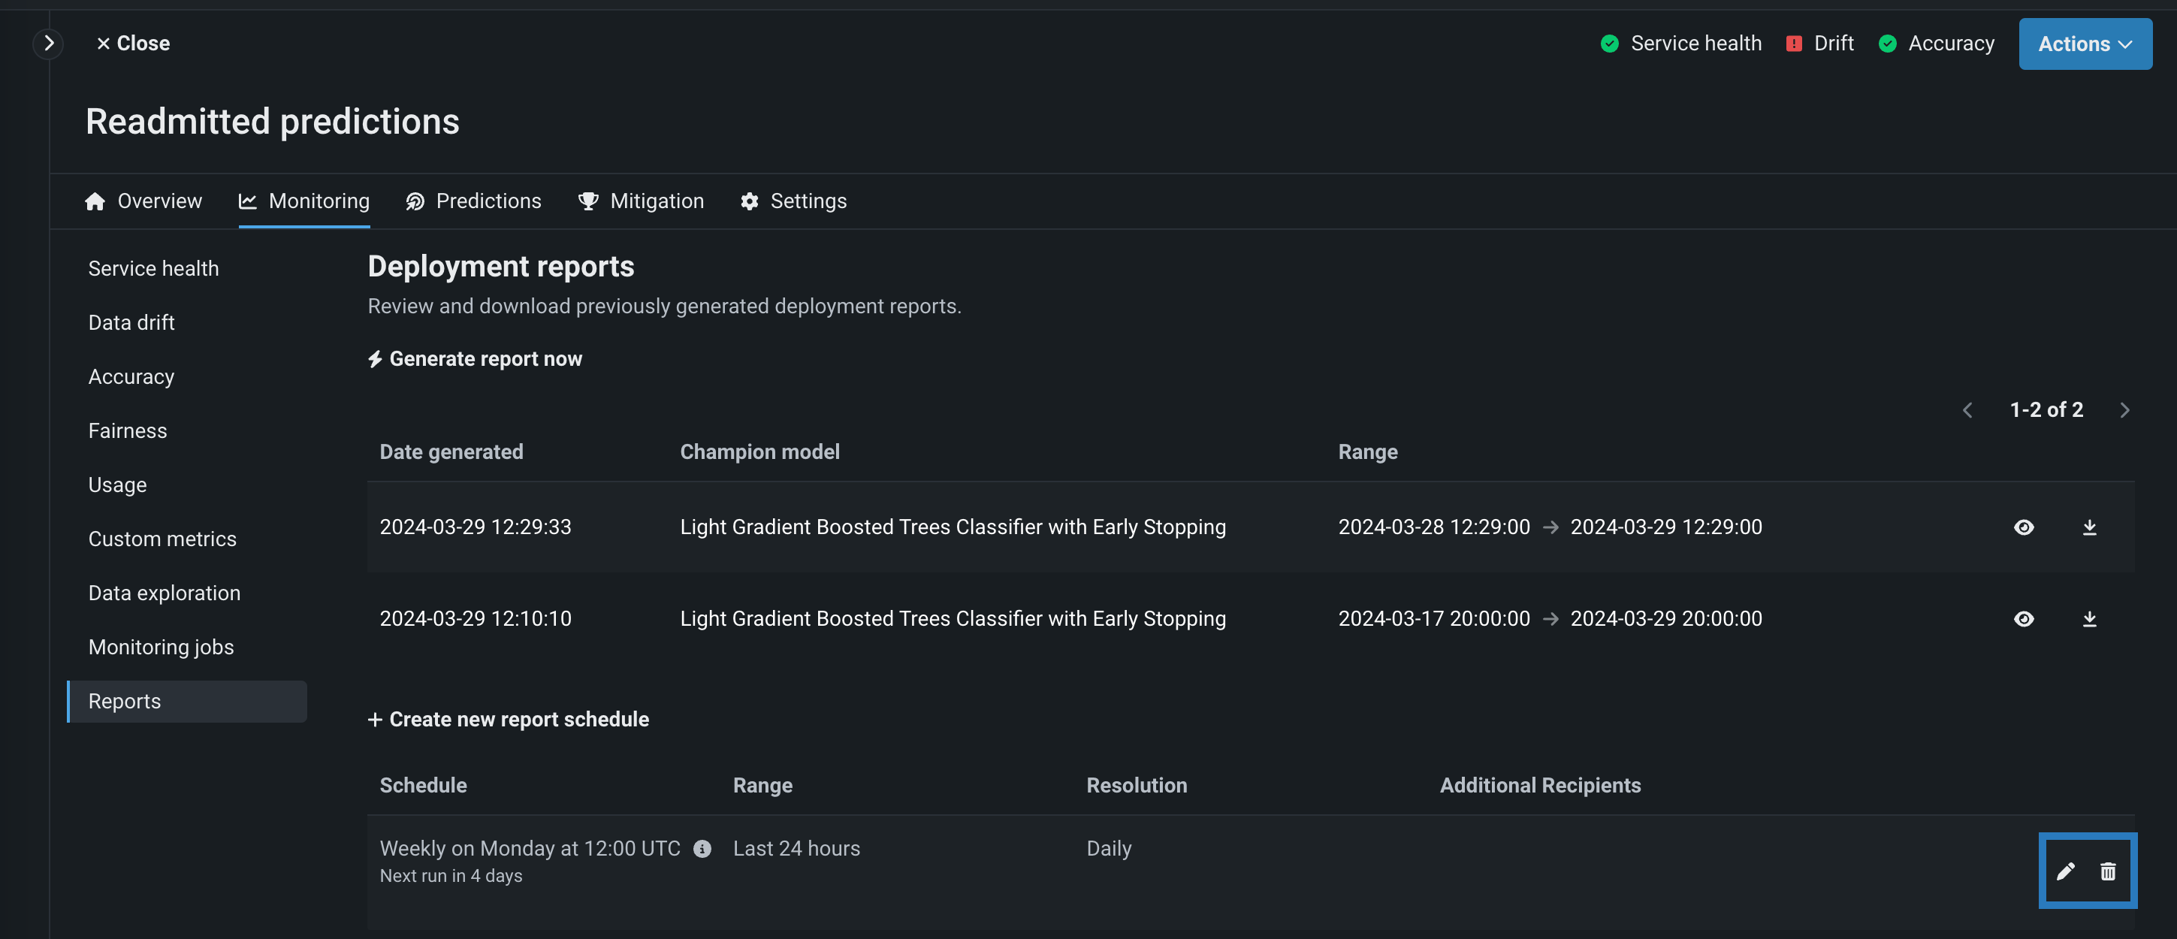Switch to the Predictions tab

(x=473, y=201)
